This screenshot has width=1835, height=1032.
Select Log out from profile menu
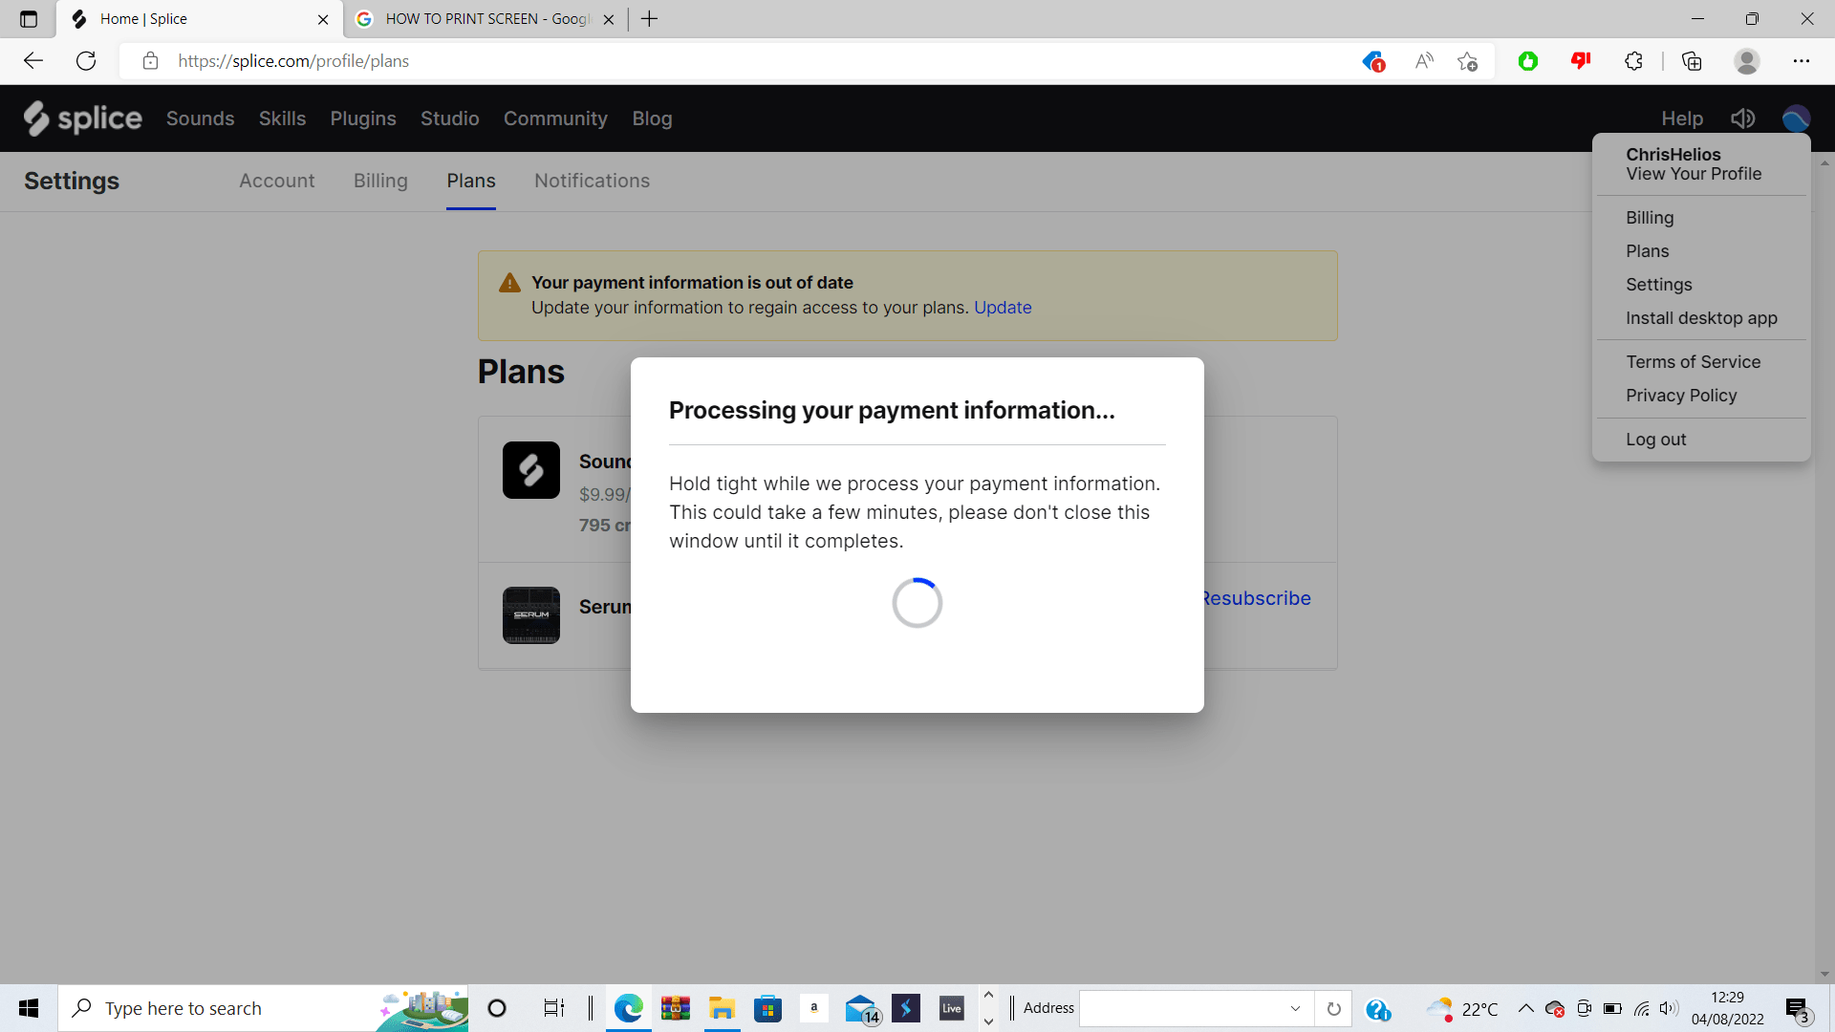click(x=1655, y=440)
